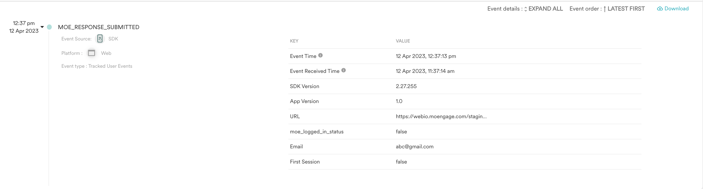This screenshot has width=703, height=189.
Task: Click the info icon beside Event Time
Action: [320, 55]
